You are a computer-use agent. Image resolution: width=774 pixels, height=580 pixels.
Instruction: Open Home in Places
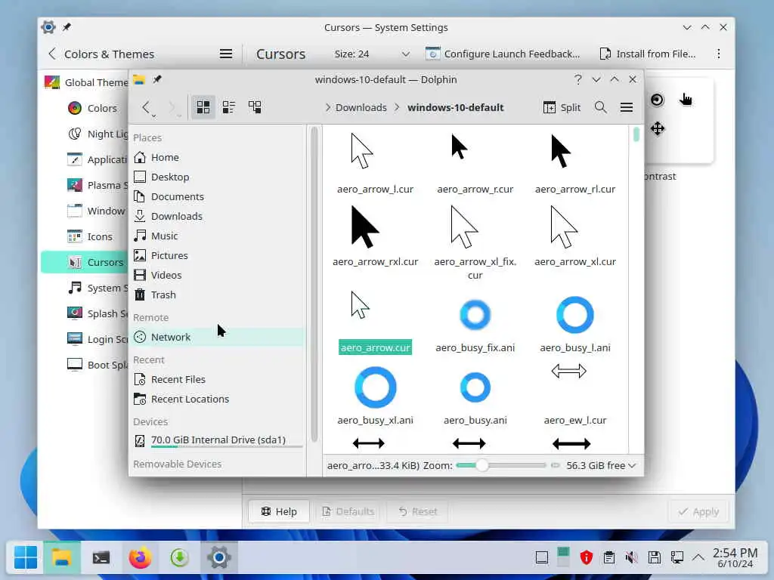(x=217, y=157)
